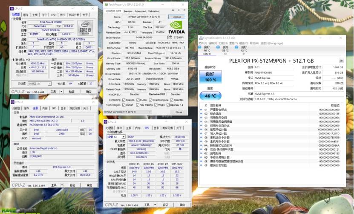354x214 pixels.
Task: Click the mainboard CPU-Z window title icon
Action: click(13, 102)
